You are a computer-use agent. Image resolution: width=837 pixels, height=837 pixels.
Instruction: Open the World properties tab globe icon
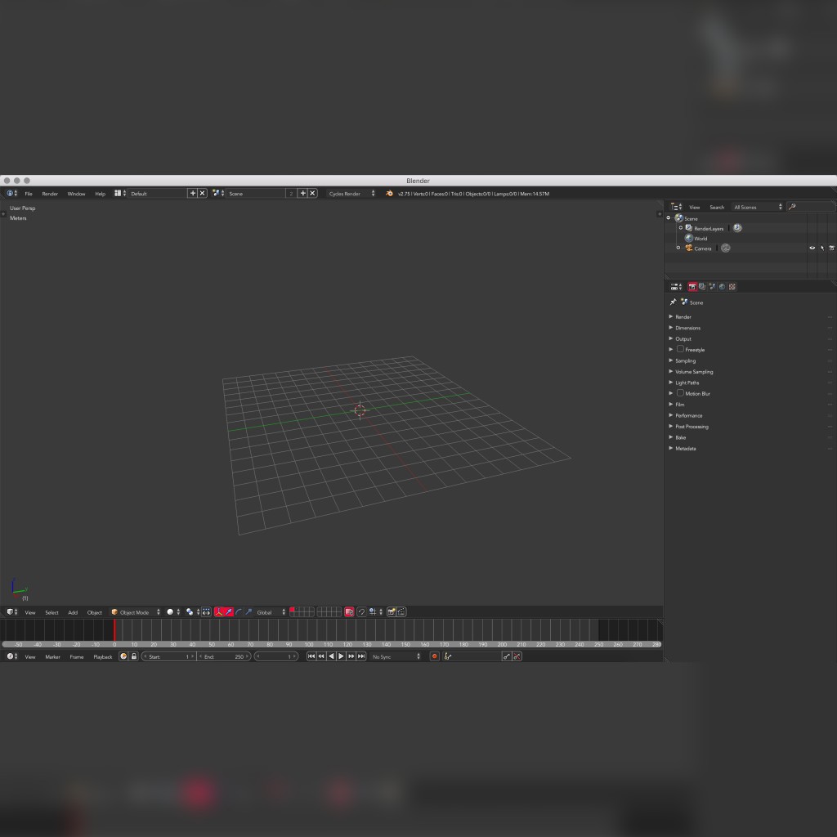point(722,286)
